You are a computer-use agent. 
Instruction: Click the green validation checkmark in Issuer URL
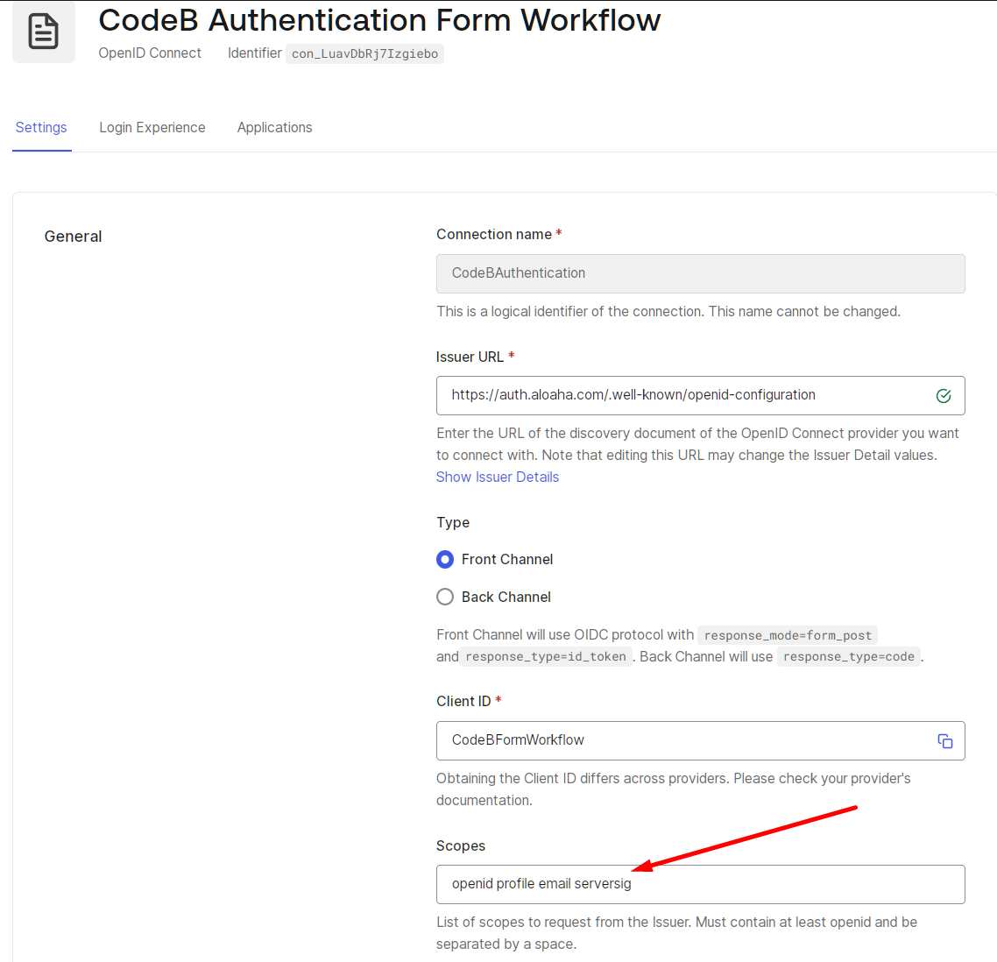pos(944,395)
